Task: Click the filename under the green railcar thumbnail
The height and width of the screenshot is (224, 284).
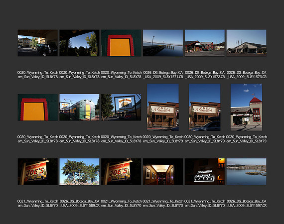Action: point(80,139)
